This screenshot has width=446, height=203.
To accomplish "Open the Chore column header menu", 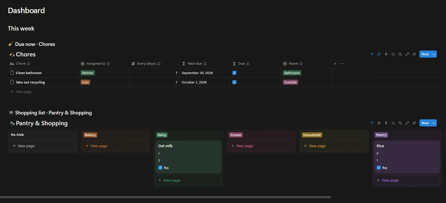I will coord(43,64).
